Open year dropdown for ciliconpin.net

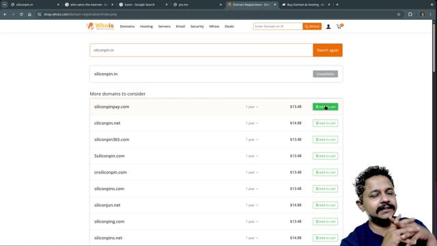coord(252,123)
